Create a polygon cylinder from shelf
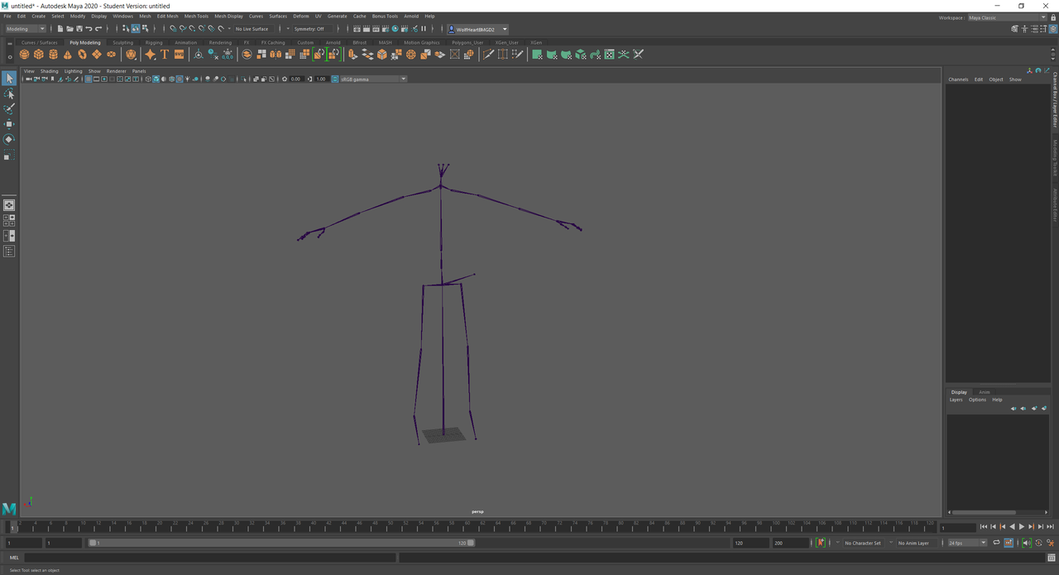Image resolution: width=1059 pixels, height=575 pixels. point(53,55)
